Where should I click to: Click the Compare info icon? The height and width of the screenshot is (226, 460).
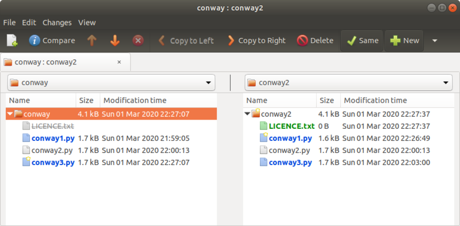(34, 40)
